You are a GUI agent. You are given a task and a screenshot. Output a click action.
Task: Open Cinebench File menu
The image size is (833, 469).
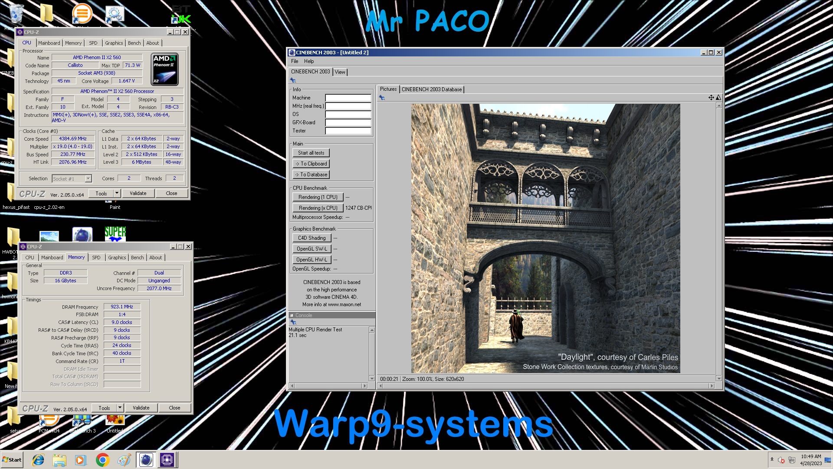(x=295, y=61)
